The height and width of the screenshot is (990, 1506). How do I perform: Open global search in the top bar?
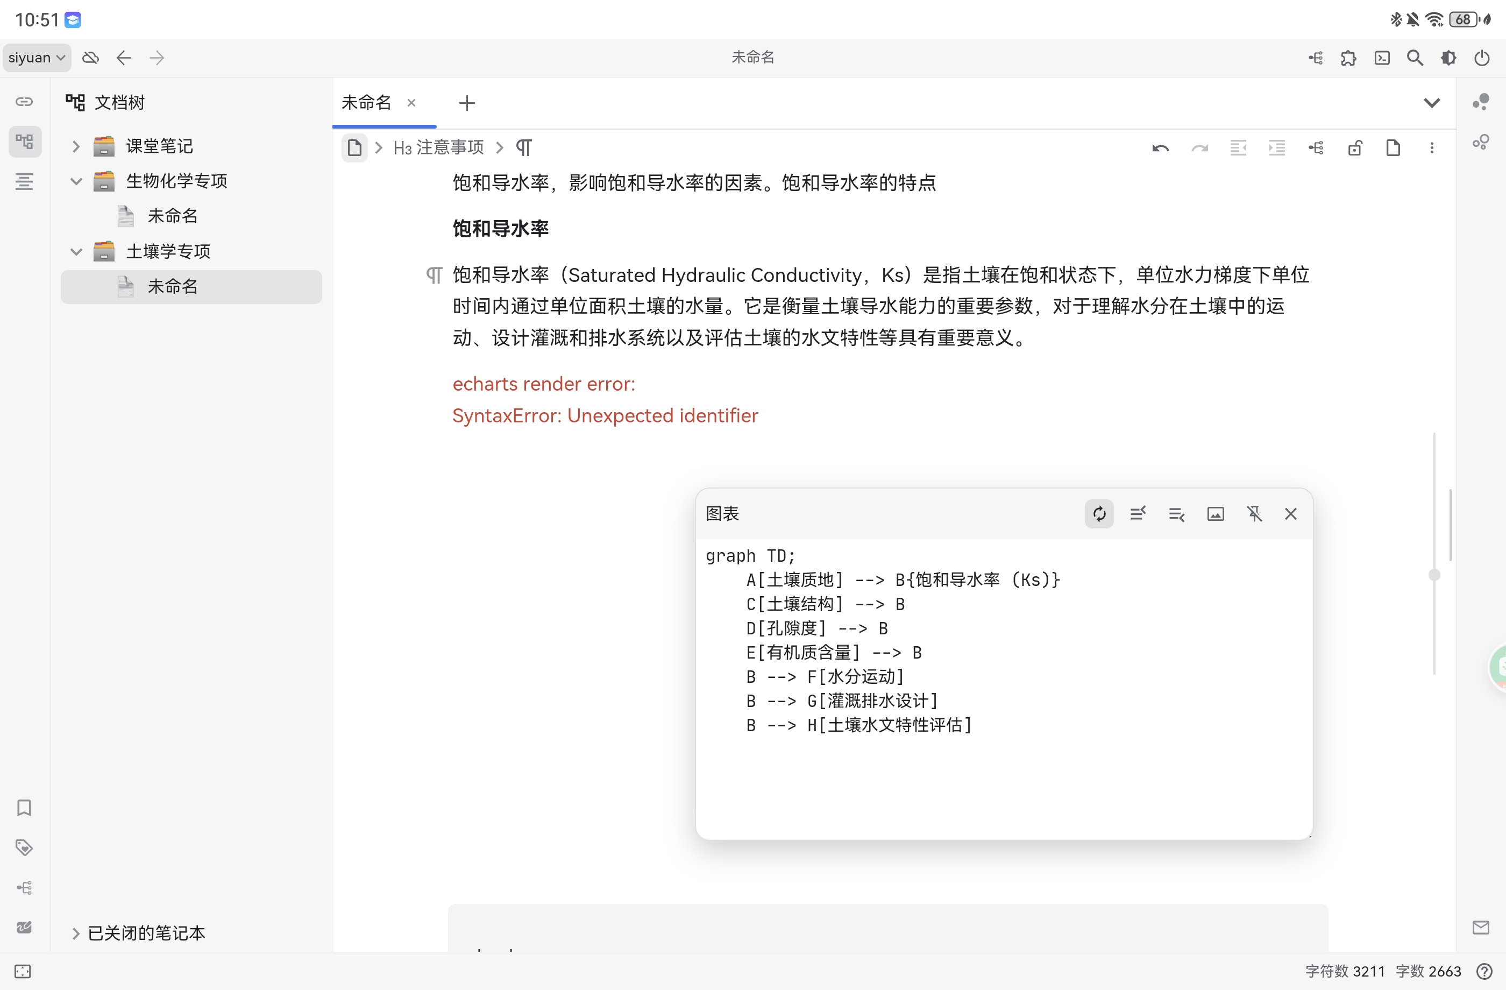(x=1416, y=58)
